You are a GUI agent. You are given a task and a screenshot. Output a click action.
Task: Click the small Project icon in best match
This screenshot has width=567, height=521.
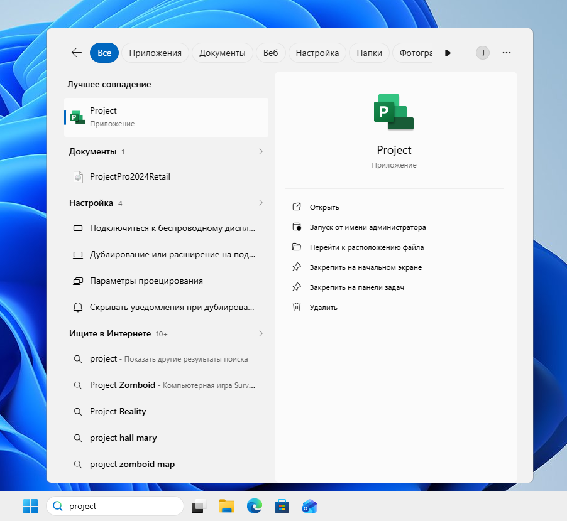(78, 117)
